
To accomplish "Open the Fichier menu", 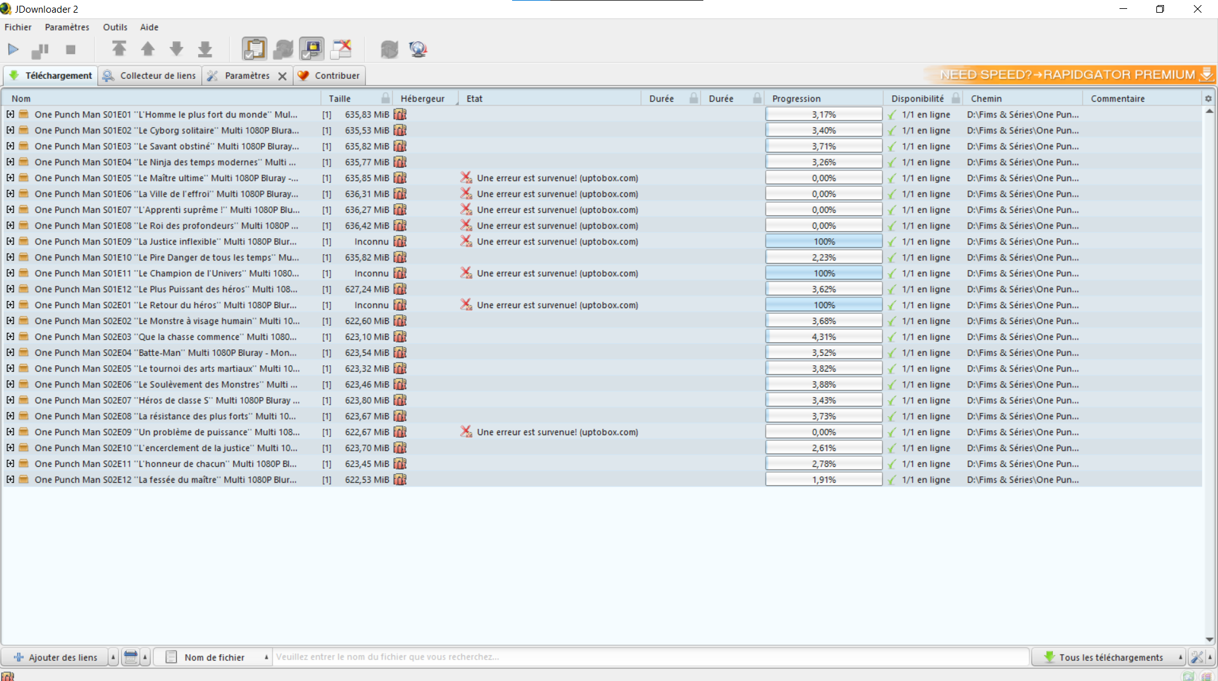I will tap(18, 27).
